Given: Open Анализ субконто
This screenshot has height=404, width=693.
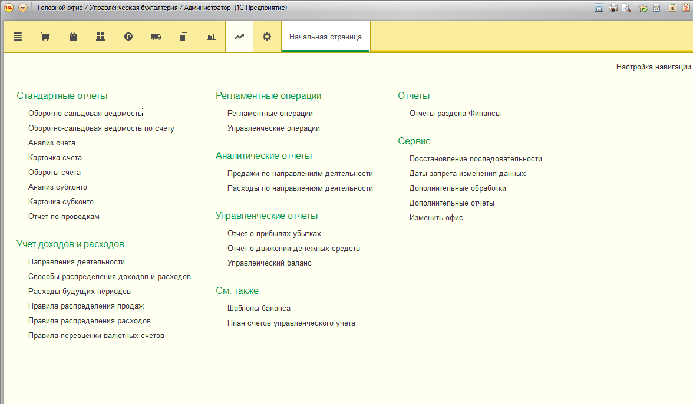Looking at the screenshot, I should click(x=58, y=187).
